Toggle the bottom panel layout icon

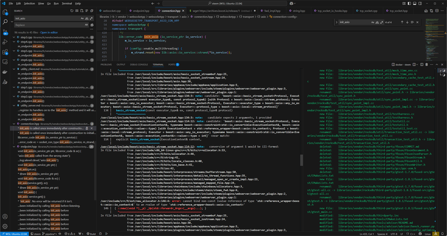415,3
